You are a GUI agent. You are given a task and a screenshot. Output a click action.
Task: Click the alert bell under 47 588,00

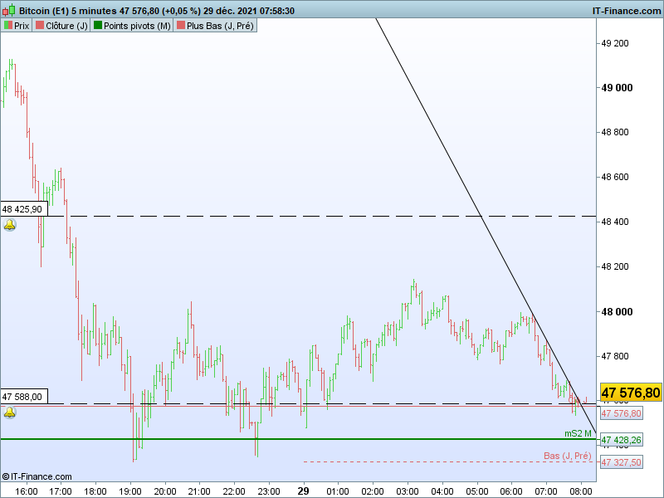10,412
